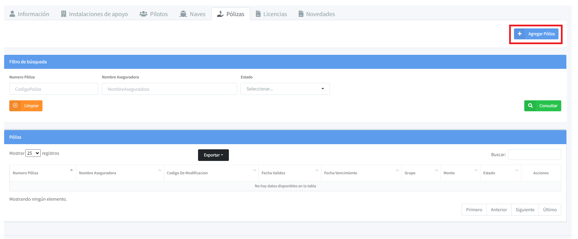This screenshot has width=578, height=239.
Task: Switch to the Pilotos tab
Action: (x=154, y=14)
